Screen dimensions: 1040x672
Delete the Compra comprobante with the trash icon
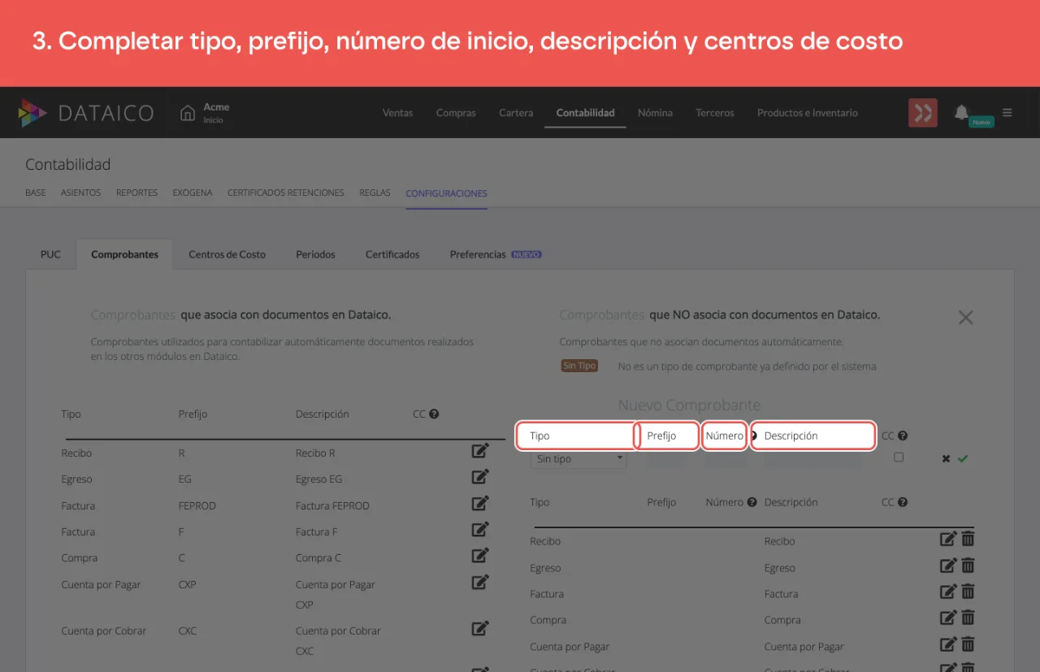tap(968, 618)
